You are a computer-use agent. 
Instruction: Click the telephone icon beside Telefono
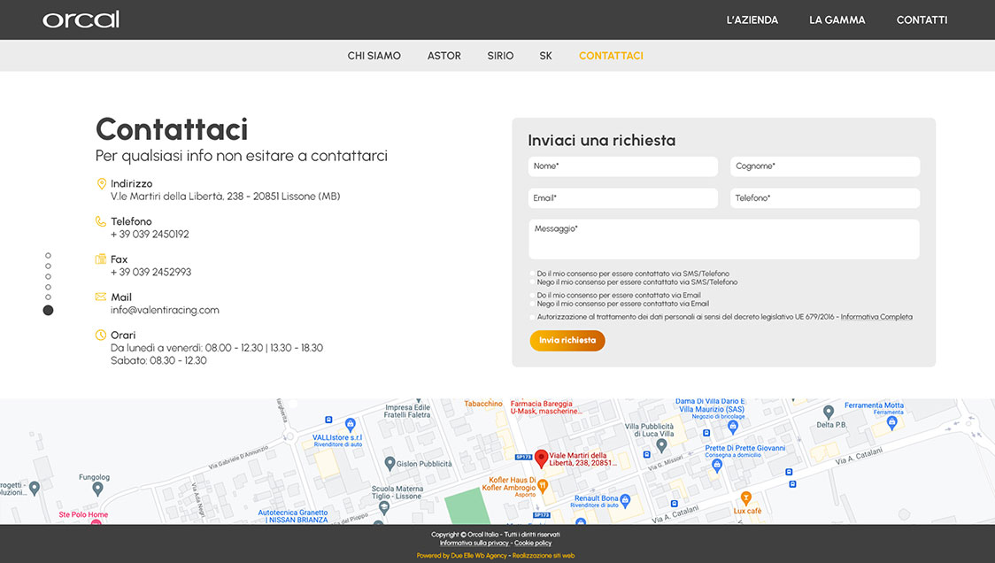point(101,221)
